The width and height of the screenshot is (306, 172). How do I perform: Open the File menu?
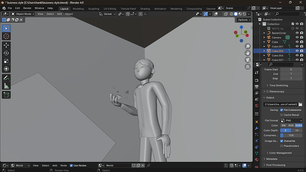tap(10, 8)
